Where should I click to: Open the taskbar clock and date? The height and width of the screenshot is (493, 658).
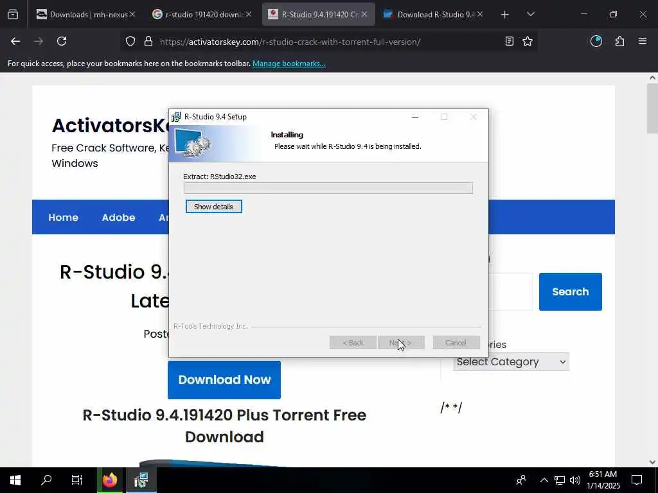[603, 480]
